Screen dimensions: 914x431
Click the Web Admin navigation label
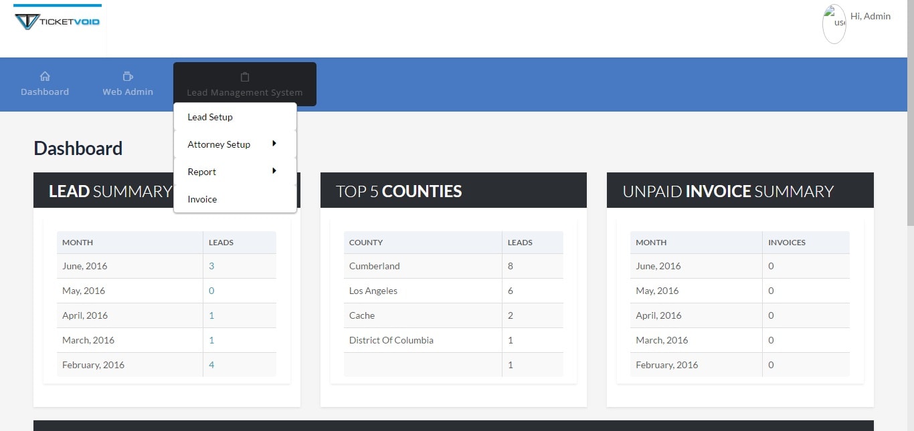(127, 92)
